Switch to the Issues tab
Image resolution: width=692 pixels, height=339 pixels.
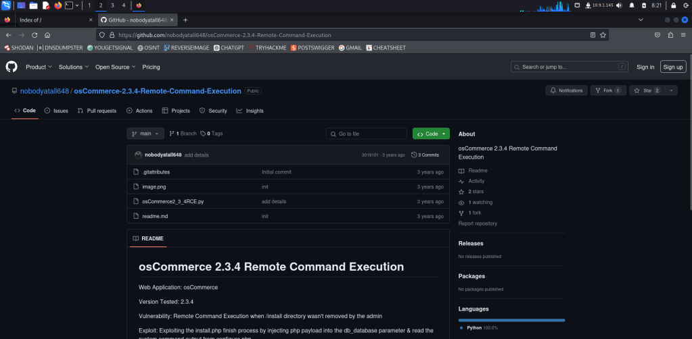coord(56,111)
